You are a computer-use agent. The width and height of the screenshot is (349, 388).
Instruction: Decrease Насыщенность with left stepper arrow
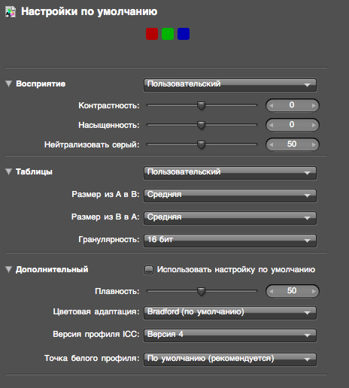[271, 125]
